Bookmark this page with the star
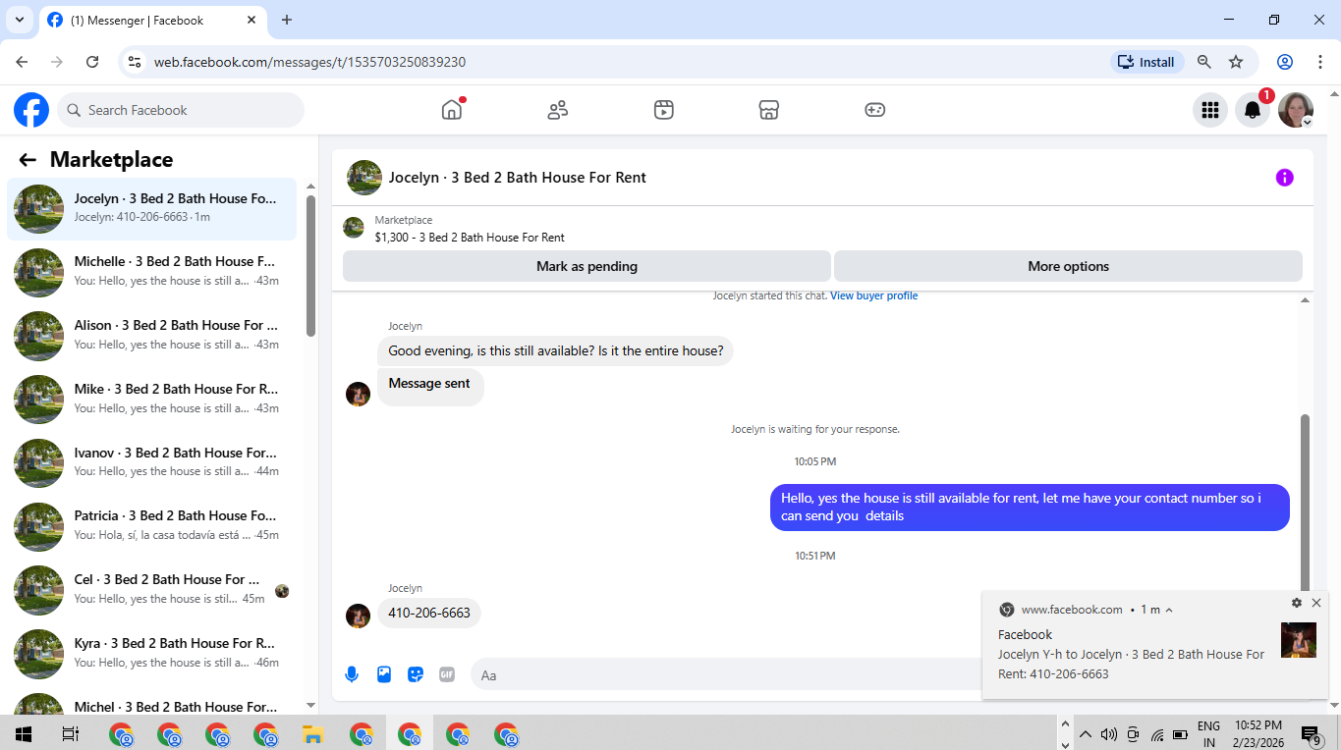Image resolution: width=1341 pixels, height=750 pixels. (x=1236, y=62)
